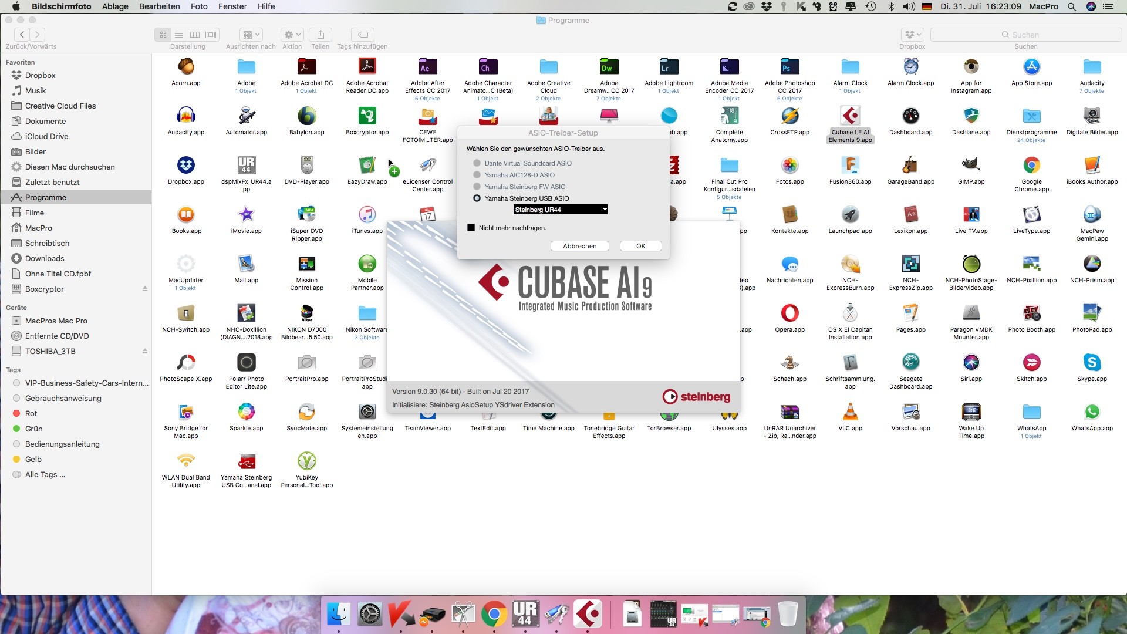
Task: Select Yamaha Steinberg FW ASIO radio button
Action: 477,187
